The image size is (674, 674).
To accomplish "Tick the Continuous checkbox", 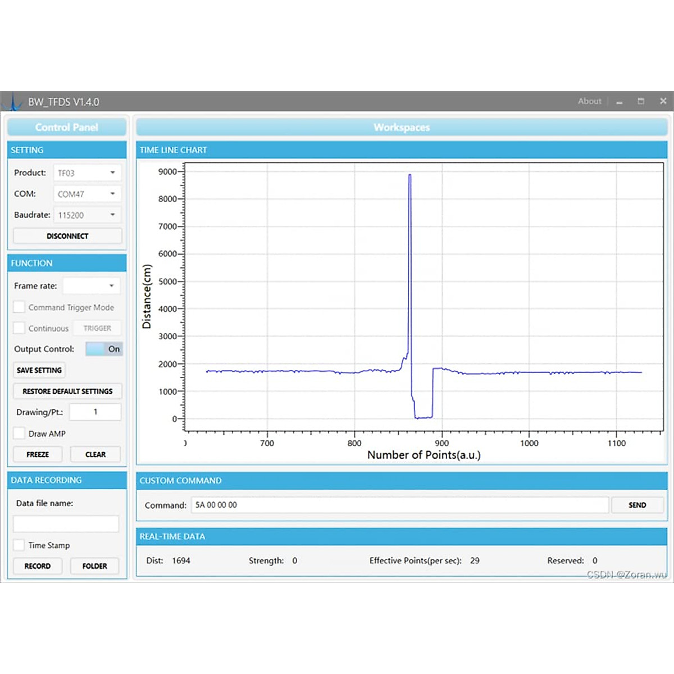I will point(20,328).
